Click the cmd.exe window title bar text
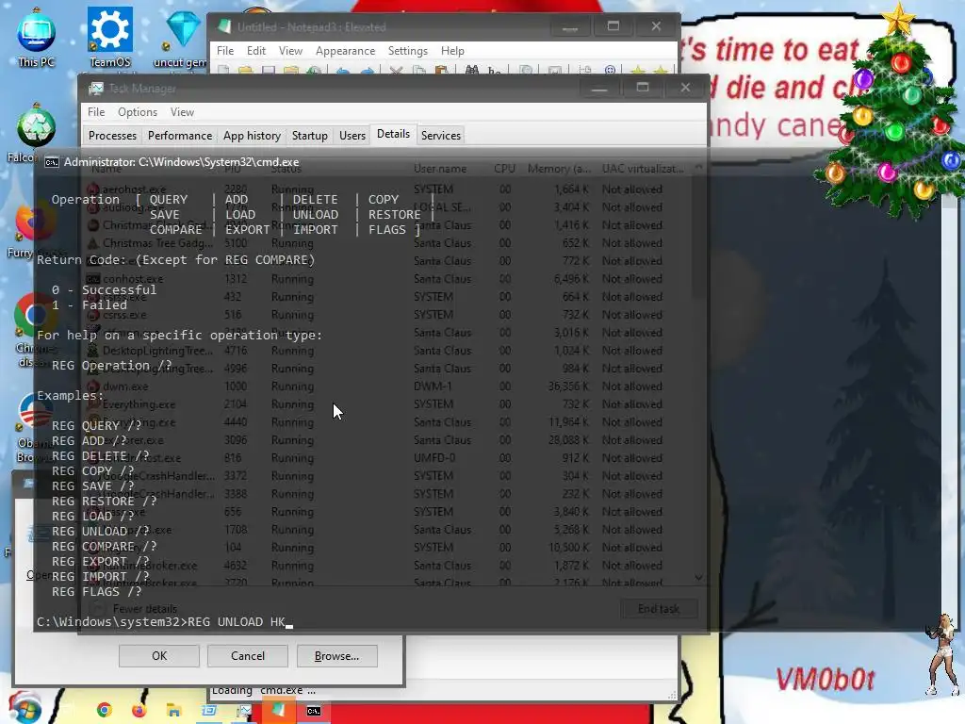The image size is (965, 724). click(181, 162)
